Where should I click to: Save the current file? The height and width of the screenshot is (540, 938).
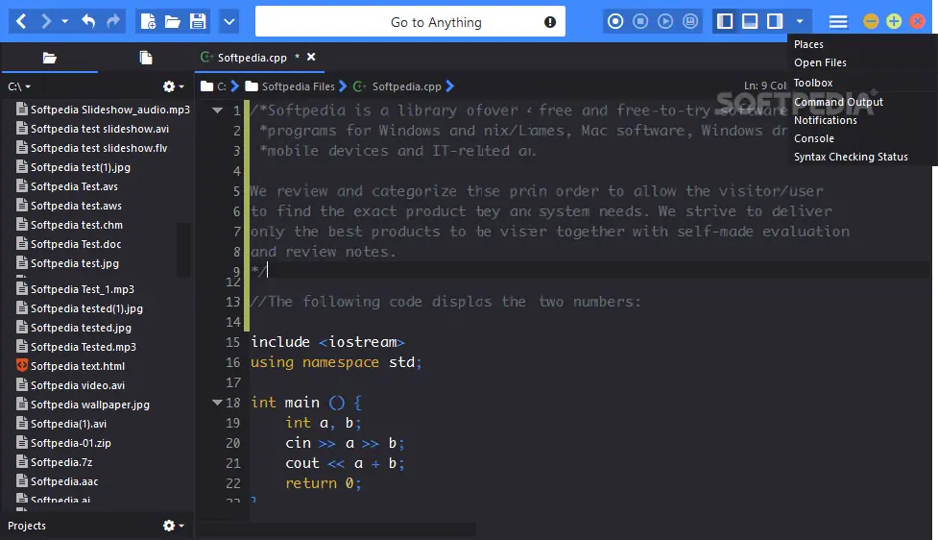[x=198, y=22]
